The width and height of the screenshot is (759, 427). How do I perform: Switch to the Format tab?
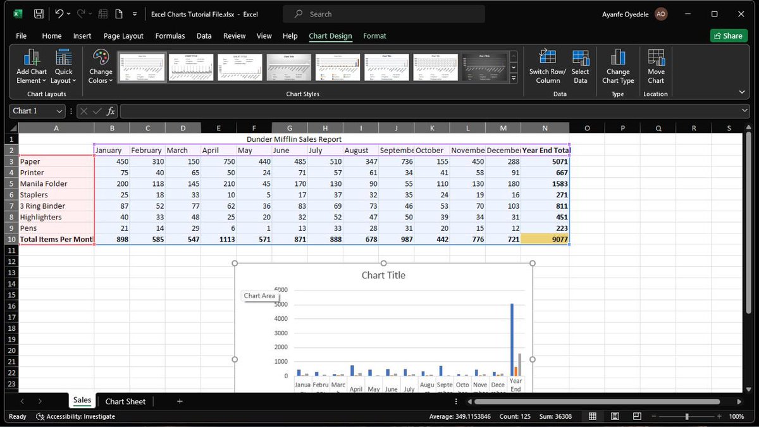(x=374, y=36)
